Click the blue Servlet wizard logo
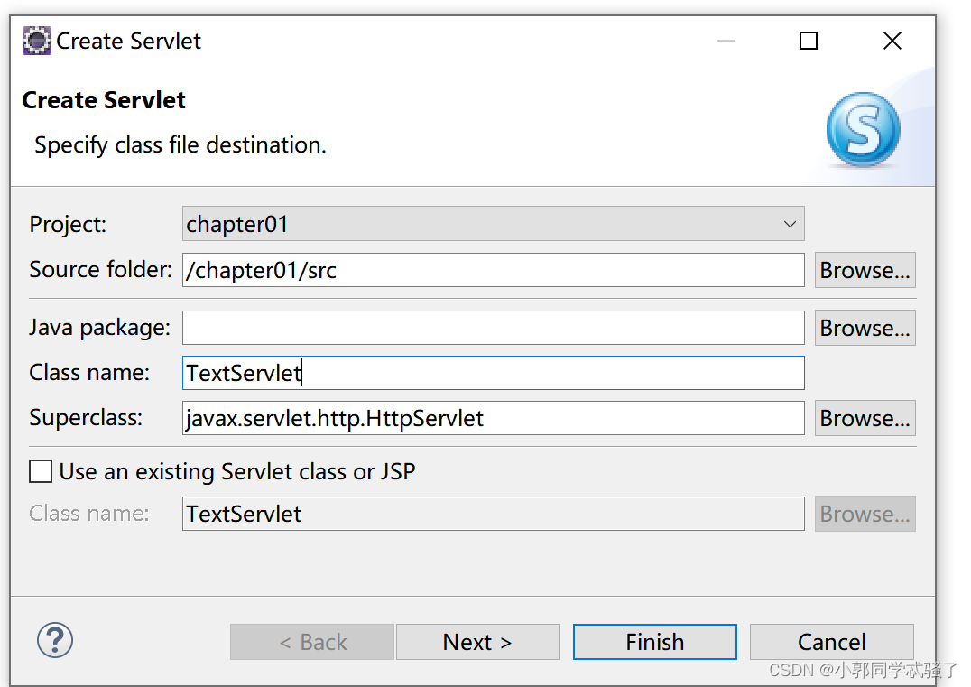The width and height of the screenshot is (971, 687). [863, 130]
